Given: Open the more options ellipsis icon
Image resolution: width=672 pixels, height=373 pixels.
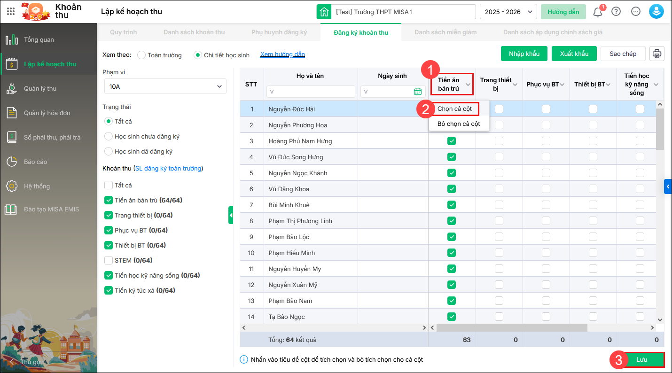Looking at the screenshot, I should click(636, 12).
